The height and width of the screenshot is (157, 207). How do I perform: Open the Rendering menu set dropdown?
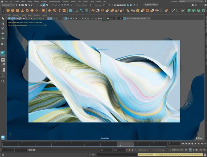pos(8,5)
